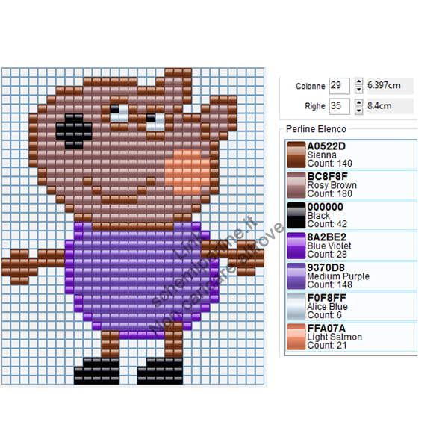This screenshot has width=448, height=448.
Task: Click the 'Colonne' label
Action: click(311, 86)
